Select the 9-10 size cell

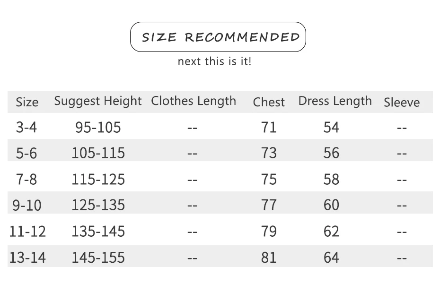tap(27, 205)
